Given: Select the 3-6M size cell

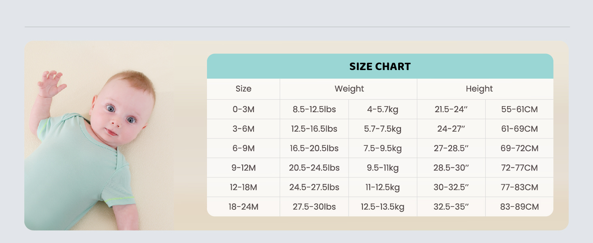Looking at the screenshot, I should pos(243,129).
